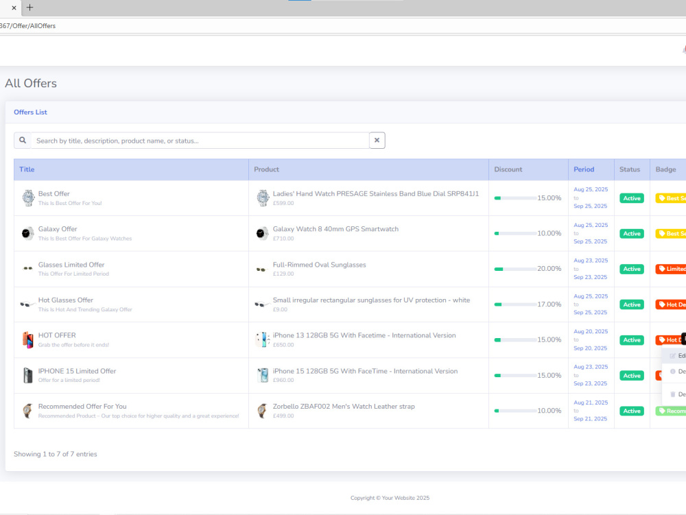686x515 pixels.
Task: Click the 'All Offers' page heading
Action: tap(31, 83)
